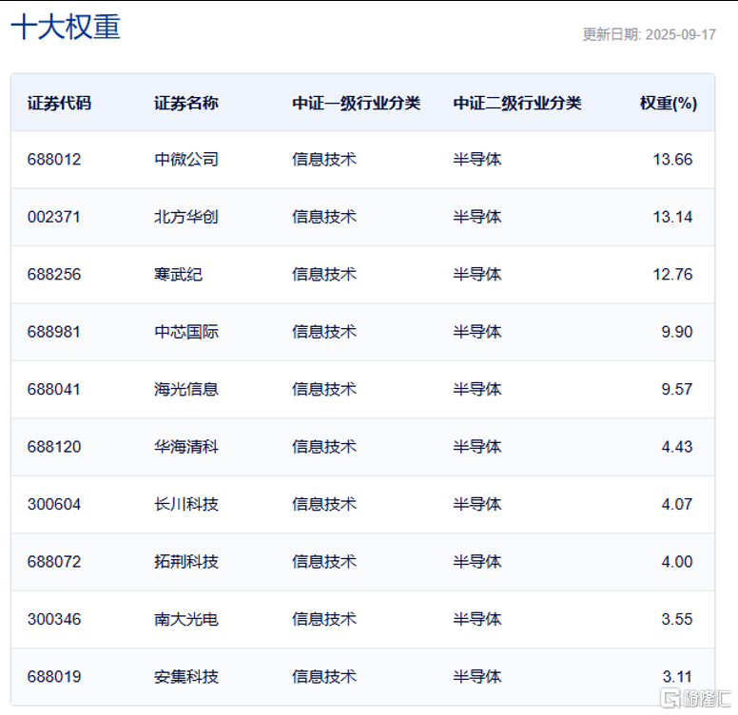Select the name 北方华创
The image size is (738, 715).
186,217
